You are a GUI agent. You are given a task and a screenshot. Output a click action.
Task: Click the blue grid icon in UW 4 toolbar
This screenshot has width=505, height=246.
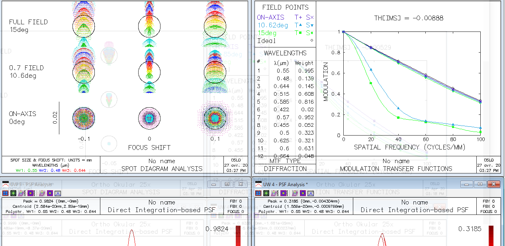click(x=258, y=193)
